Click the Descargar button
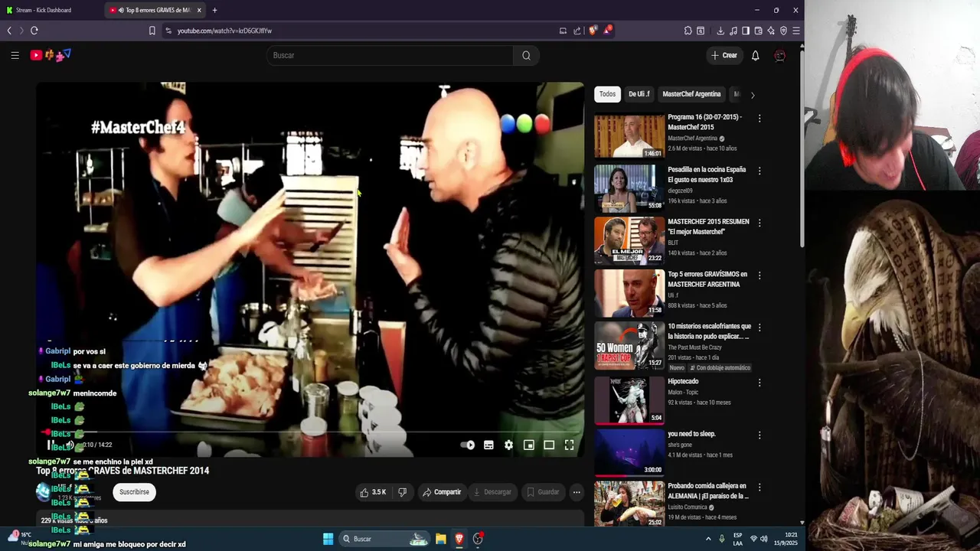This screenshot has height=551, width=980. click(492, 492)
